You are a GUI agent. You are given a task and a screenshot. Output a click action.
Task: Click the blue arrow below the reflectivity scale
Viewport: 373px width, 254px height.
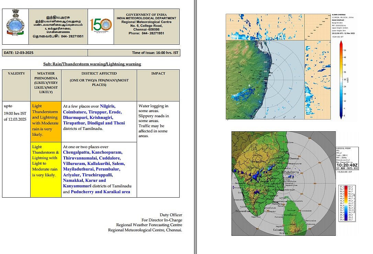pyautogui.click(x=340, y=116)
